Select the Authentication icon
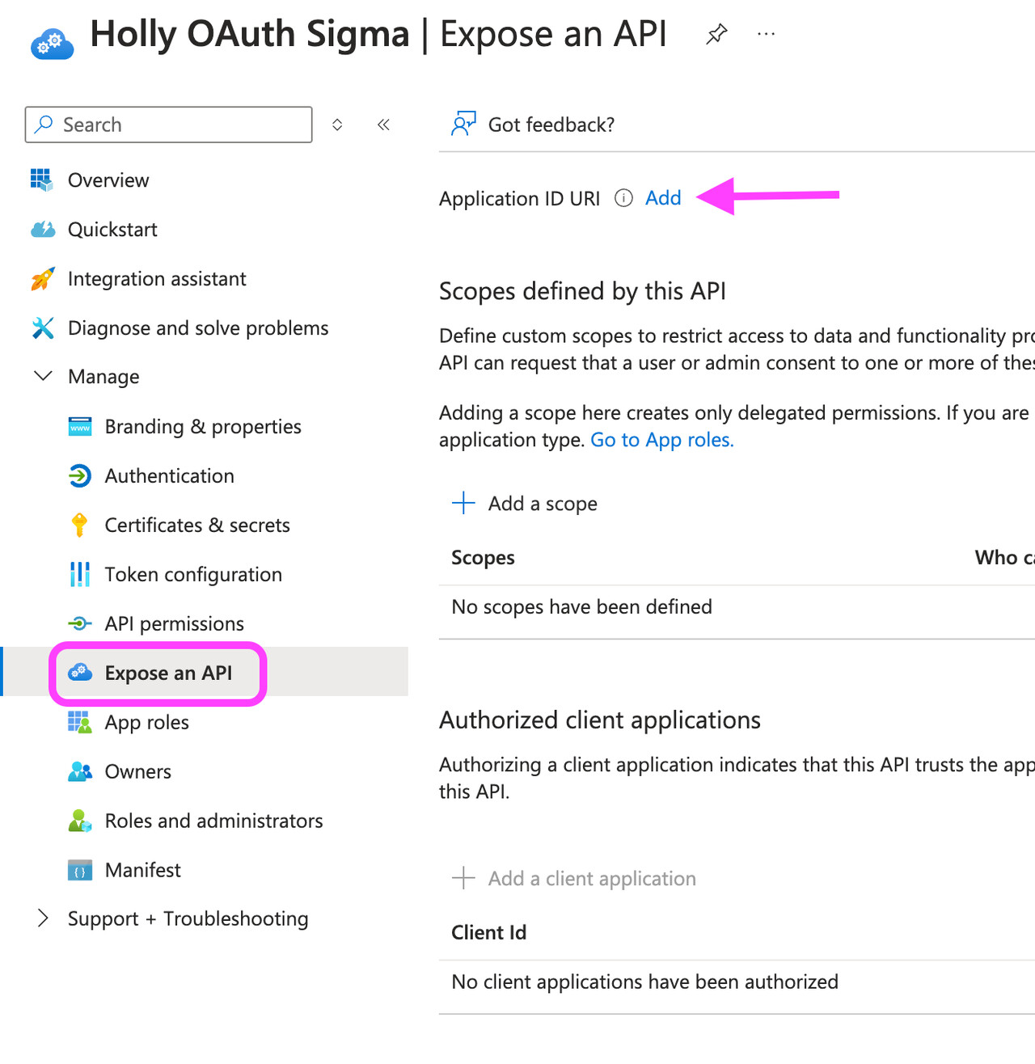1035x1064 pixels. (x=80, y=475)
